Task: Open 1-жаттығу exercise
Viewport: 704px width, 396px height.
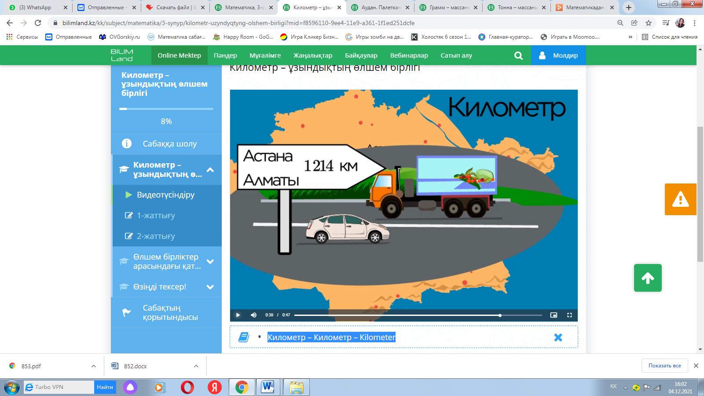Action: tap(166, 216)
